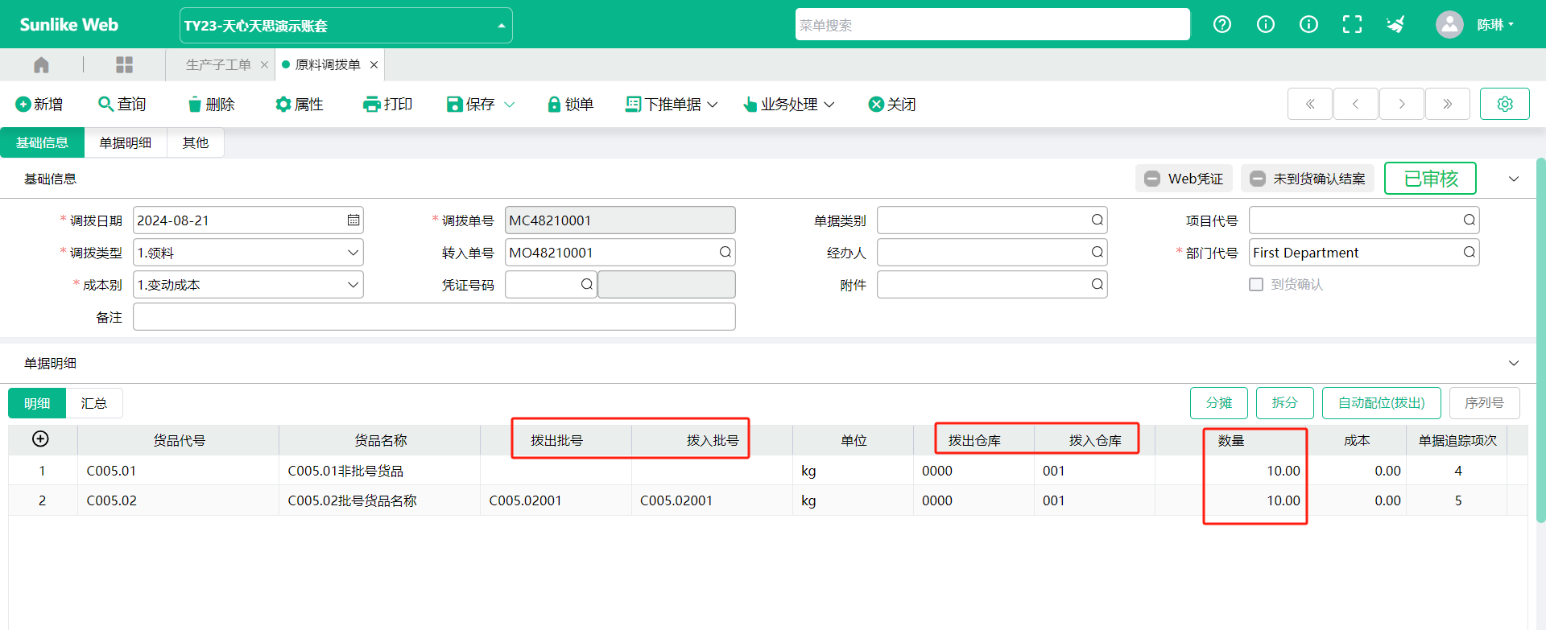Image resolution: width=1546 pixels, height=630 pixels.
Task: Open the 成本别 dropdown
Action: click(x=353, y=285)
